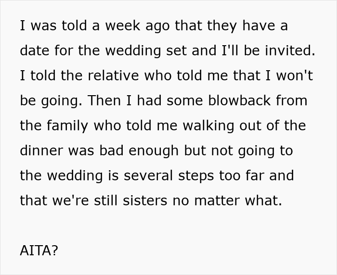Click the word 'sisters' in last paragraph line
This screenshot has width=337, height=275.
pos(145,200)
